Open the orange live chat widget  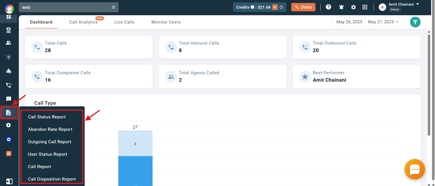[x=415, y=169]
